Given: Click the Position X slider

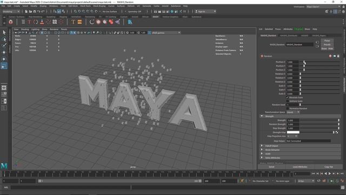Looking at the screenshot, I should (320, 62).
